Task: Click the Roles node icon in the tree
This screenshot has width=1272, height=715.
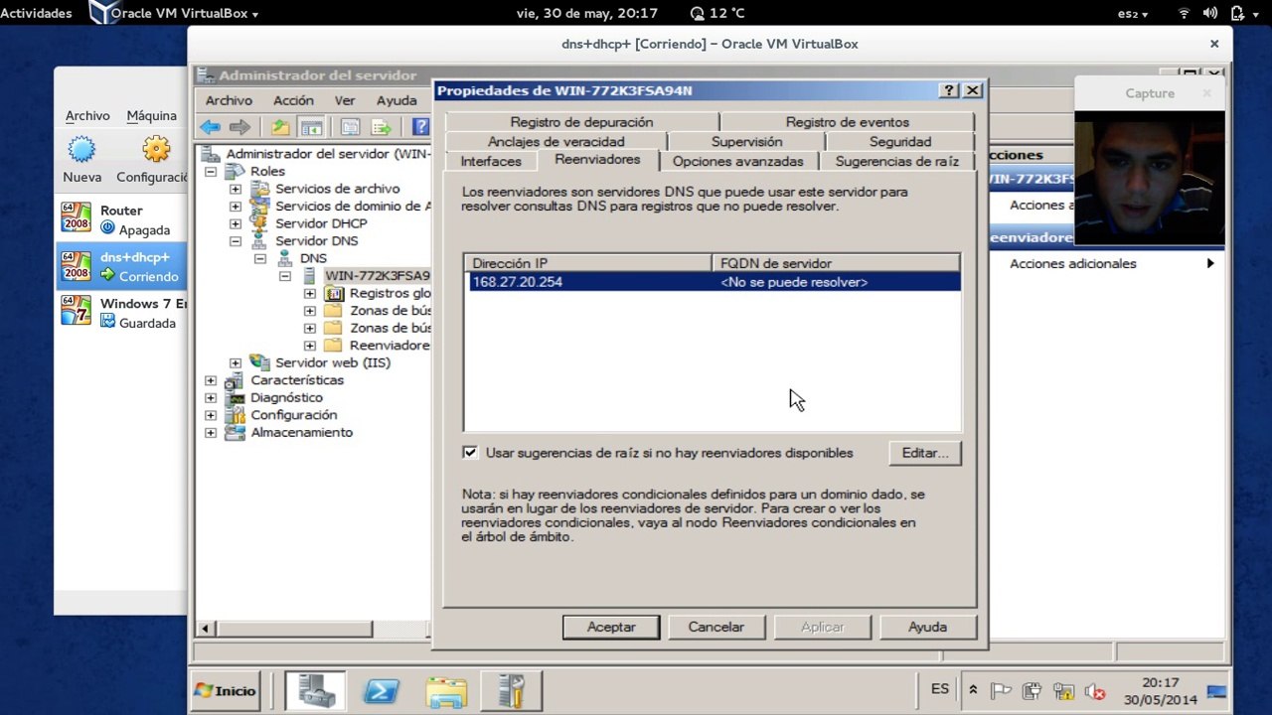Action: pos(235,172)
